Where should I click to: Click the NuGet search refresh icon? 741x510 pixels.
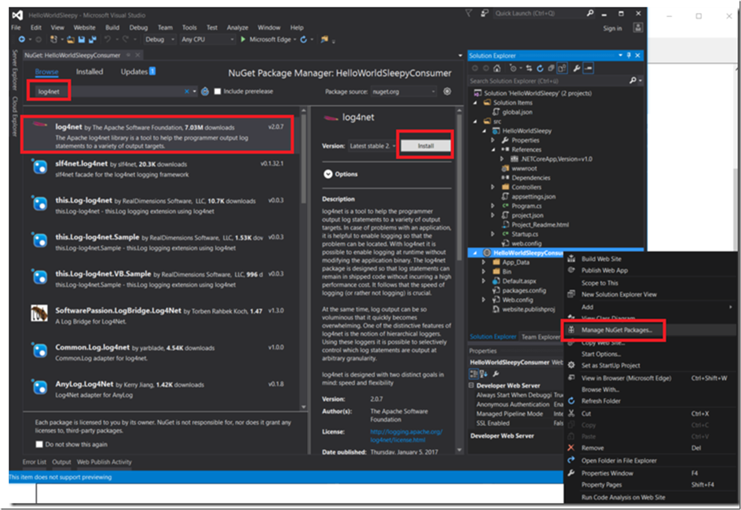coord(205,91)
